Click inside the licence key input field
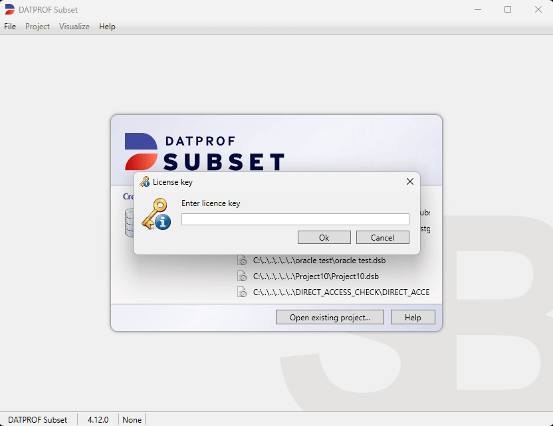 pos(294,219)
